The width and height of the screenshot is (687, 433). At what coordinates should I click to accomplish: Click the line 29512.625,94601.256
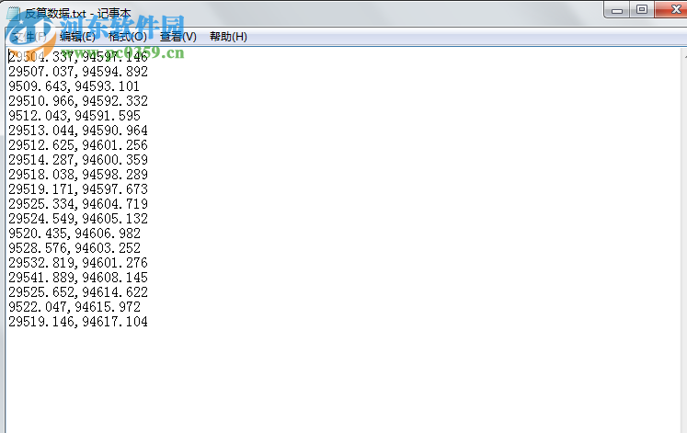tap(78, 145)
